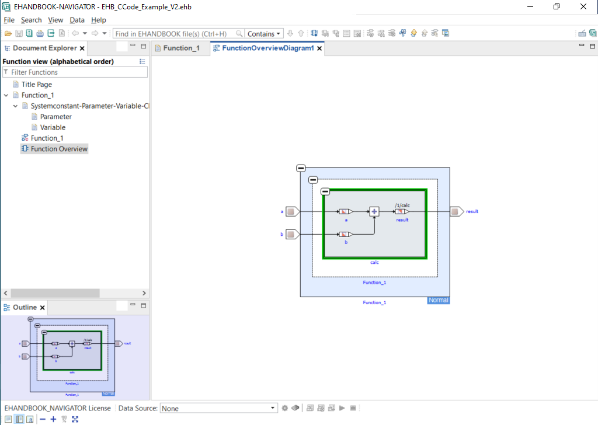Screen dimensions: 598x425
Task: Click the Filter Functions input field
Action: [x=76, y=72]
